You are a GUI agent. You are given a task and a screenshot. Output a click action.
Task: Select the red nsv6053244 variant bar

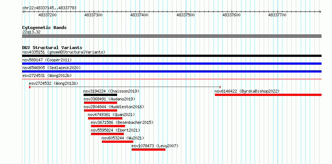click(x=118, y=142)
